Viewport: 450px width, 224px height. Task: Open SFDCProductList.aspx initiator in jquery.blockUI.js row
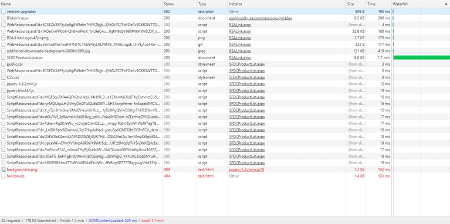[247, 91]
